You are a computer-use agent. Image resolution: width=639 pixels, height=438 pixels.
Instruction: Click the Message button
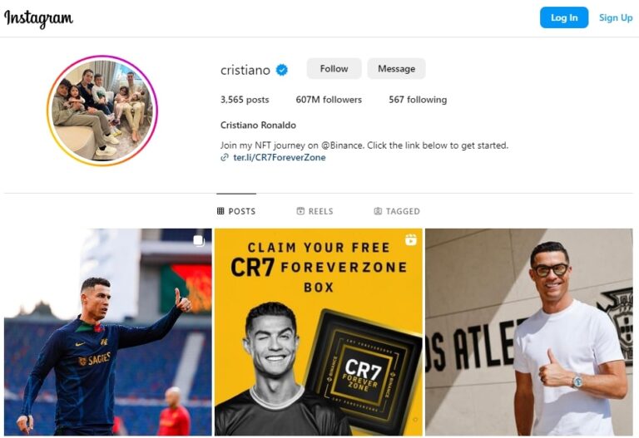pos(397,68)
